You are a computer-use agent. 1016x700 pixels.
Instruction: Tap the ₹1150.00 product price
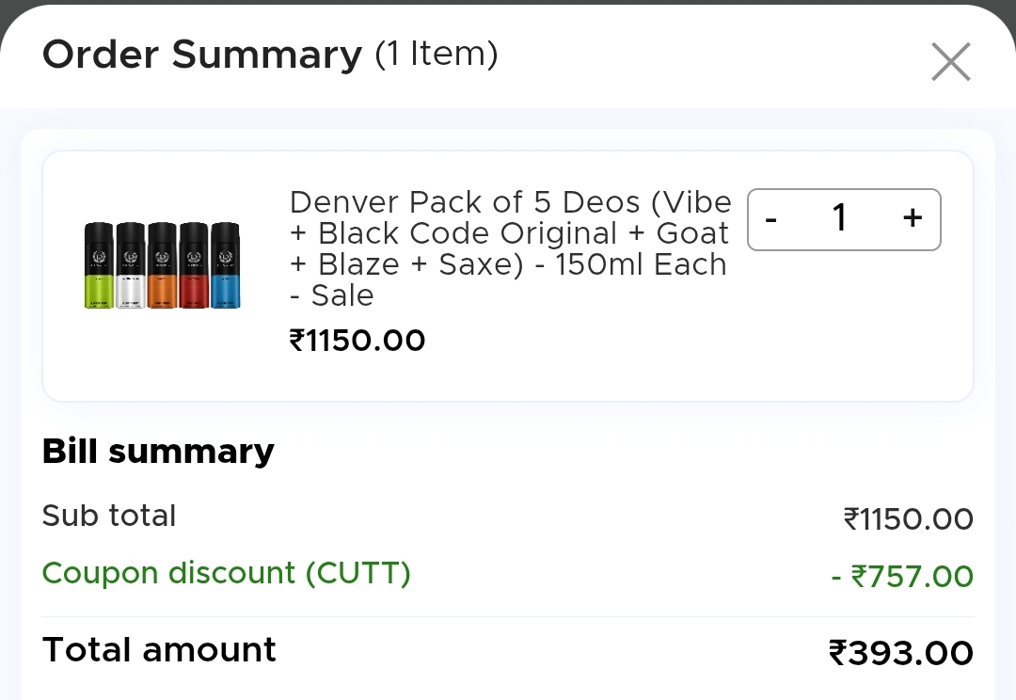coord(357,340)
